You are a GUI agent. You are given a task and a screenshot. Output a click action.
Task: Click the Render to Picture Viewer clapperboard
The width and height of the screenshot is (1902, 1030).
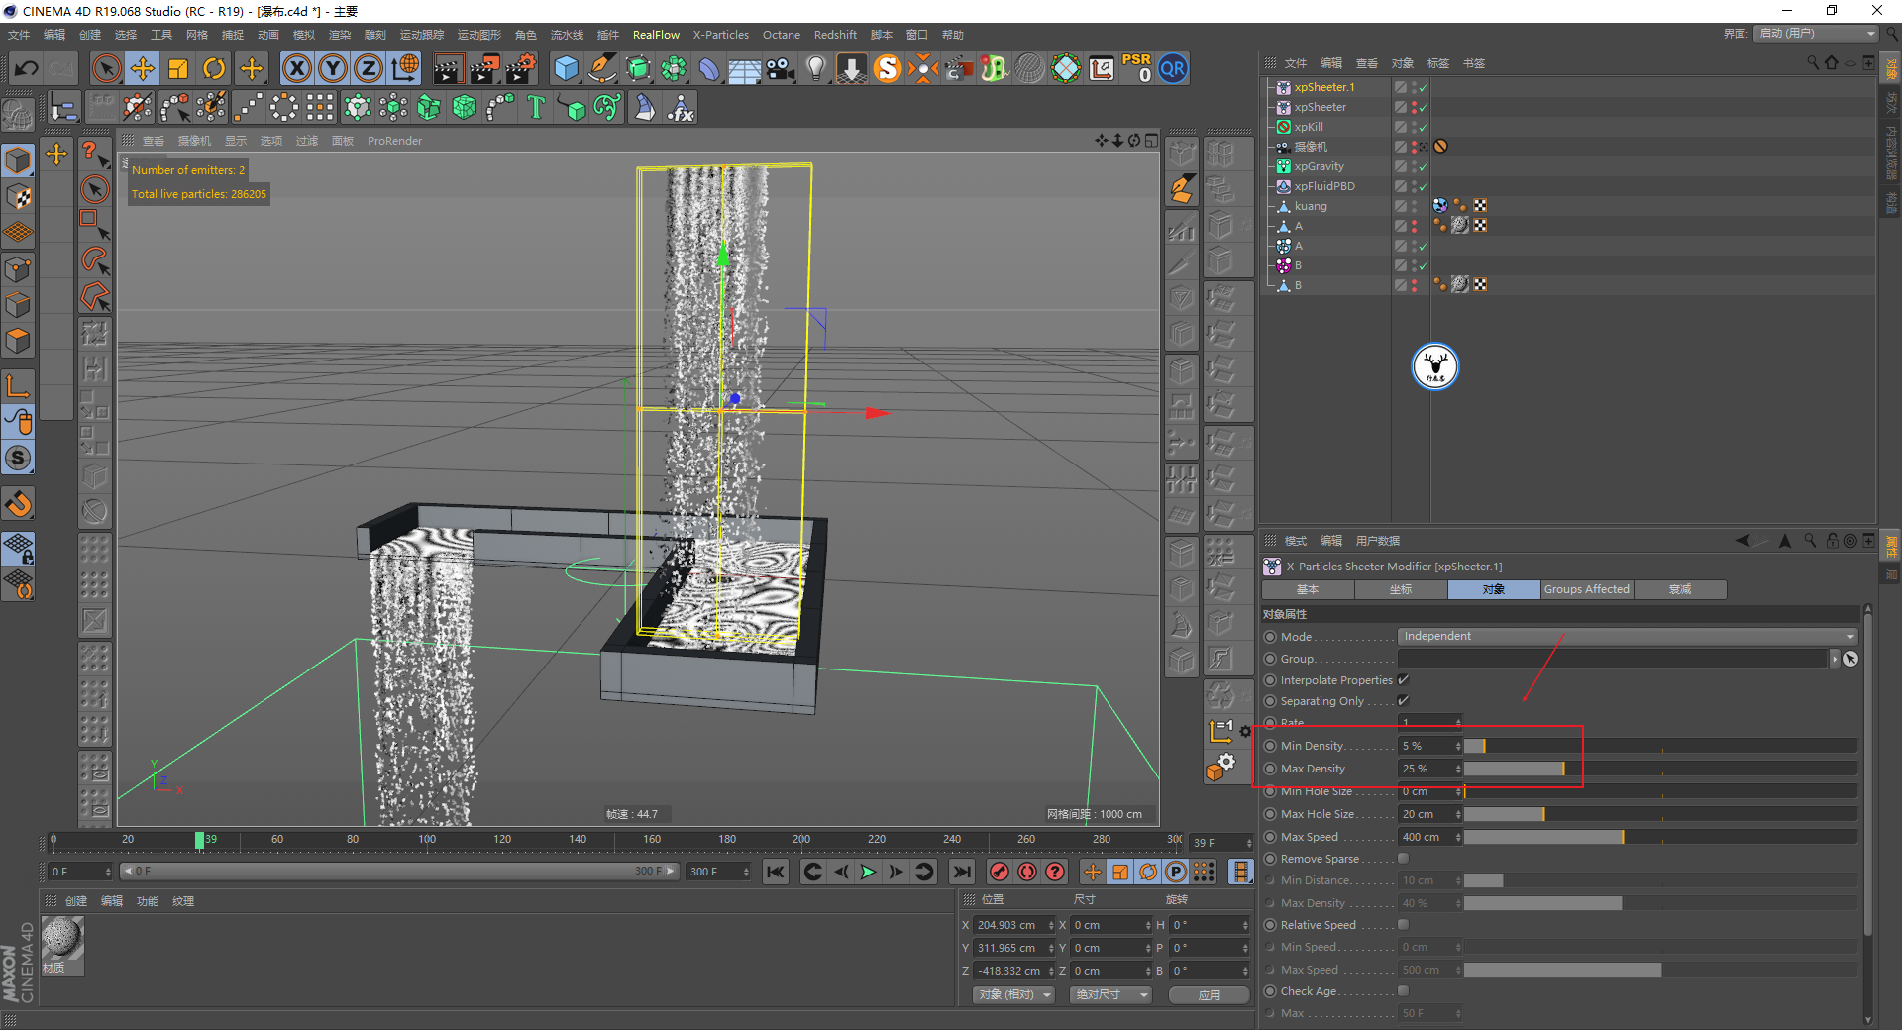point(484,68)
